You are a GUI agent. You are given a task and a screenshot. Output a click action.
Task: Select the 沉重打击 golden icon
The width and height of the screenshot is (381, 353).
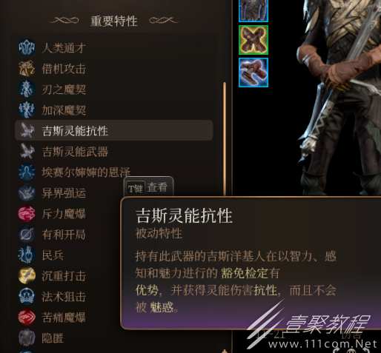tap(27, 275)
